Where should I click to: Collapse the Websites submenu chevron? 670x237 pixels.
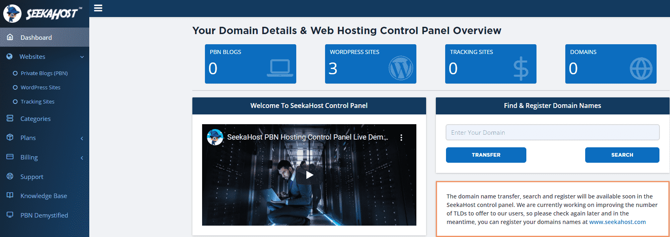point(82,57)
